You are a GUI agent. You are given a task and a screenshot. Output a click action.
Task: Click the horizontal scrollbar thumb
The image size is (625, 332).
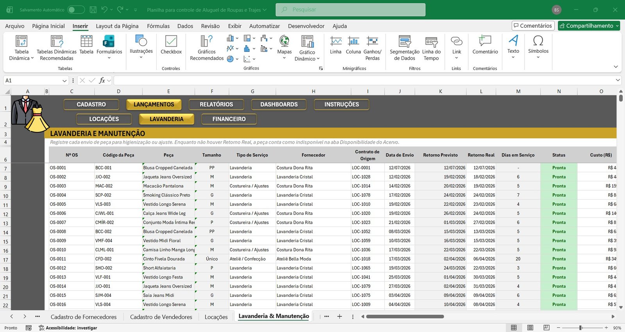405,316
